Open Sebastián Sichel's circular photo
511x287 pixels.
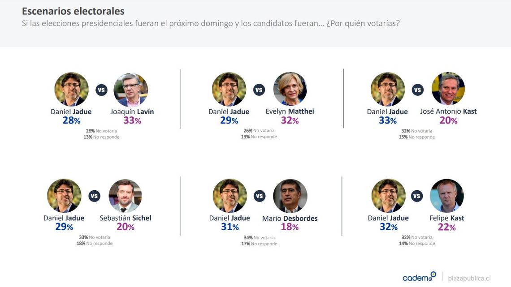click(x=126, y=196)
